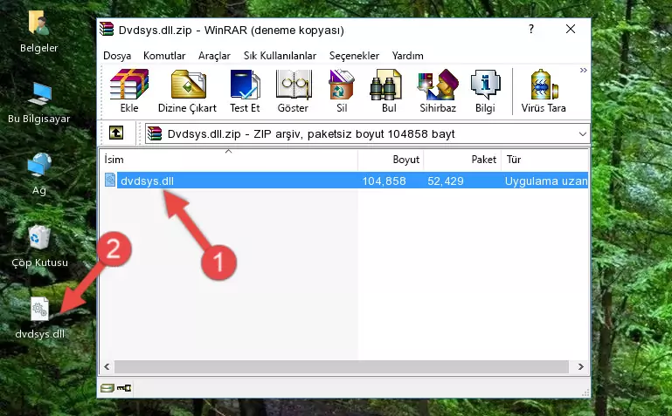Sort by the Paket column header

point(462,160)
